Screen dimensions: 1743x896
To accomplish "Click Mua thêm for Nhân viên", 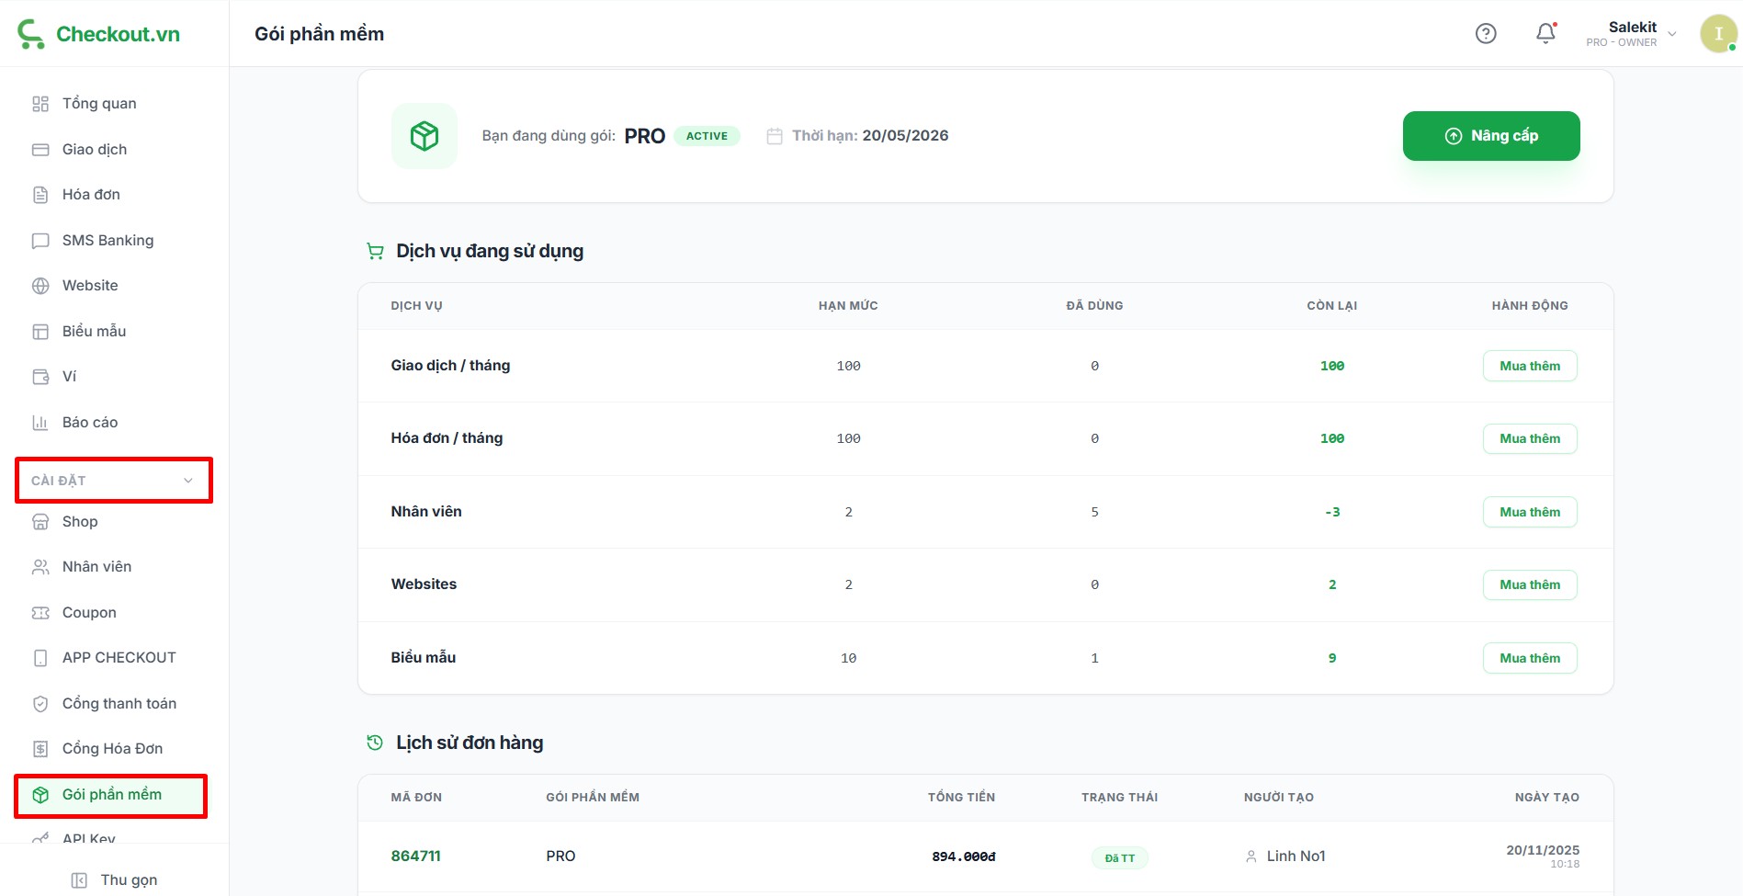I will 1529,512.
